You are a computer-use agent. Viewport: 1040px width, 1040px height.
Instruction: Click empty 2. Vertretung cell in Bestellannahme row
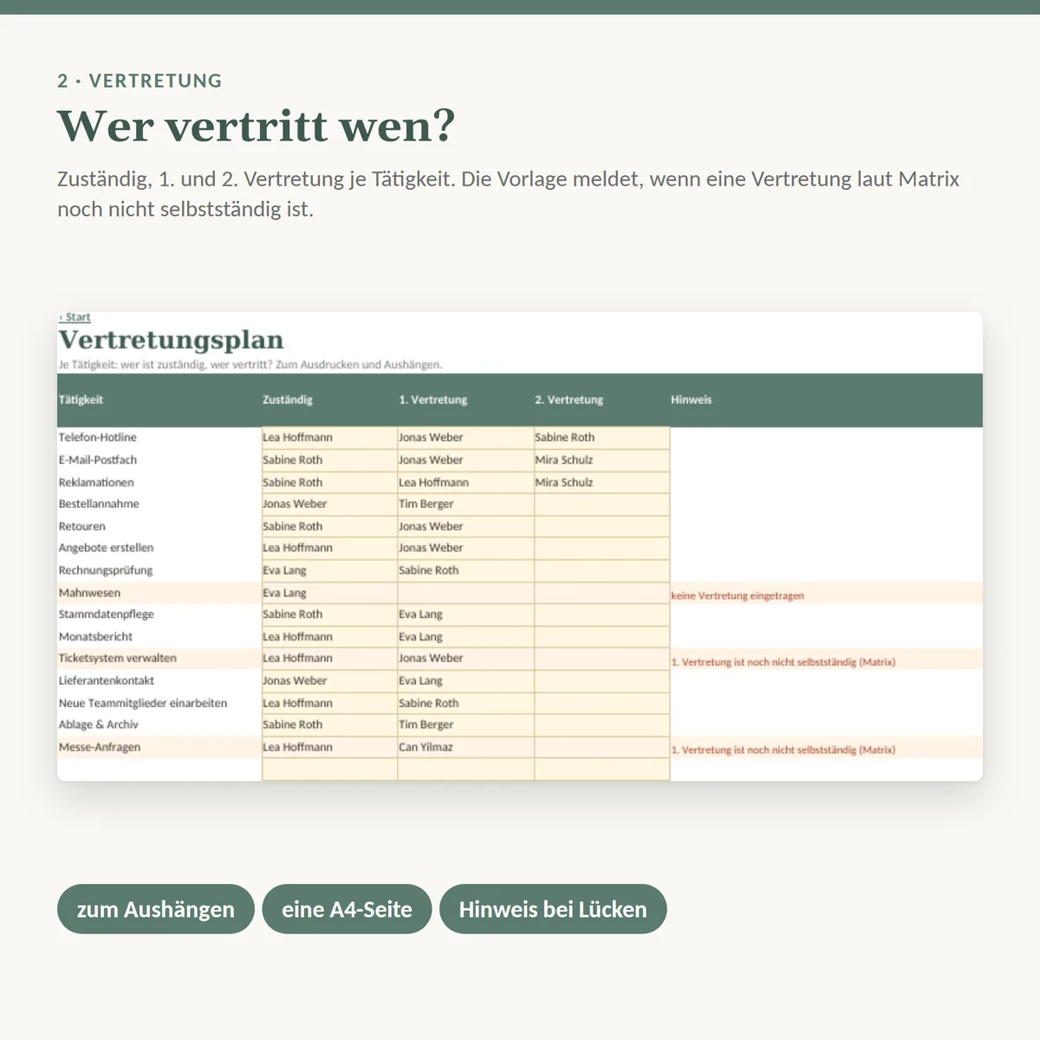click(x=601, y=504)
